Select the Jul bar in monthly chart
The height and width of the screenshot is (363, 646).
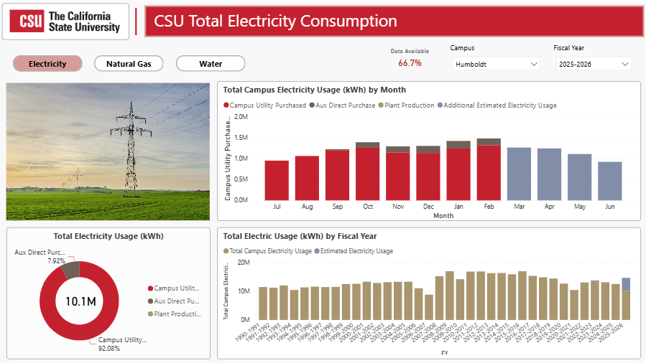point(277,181)
